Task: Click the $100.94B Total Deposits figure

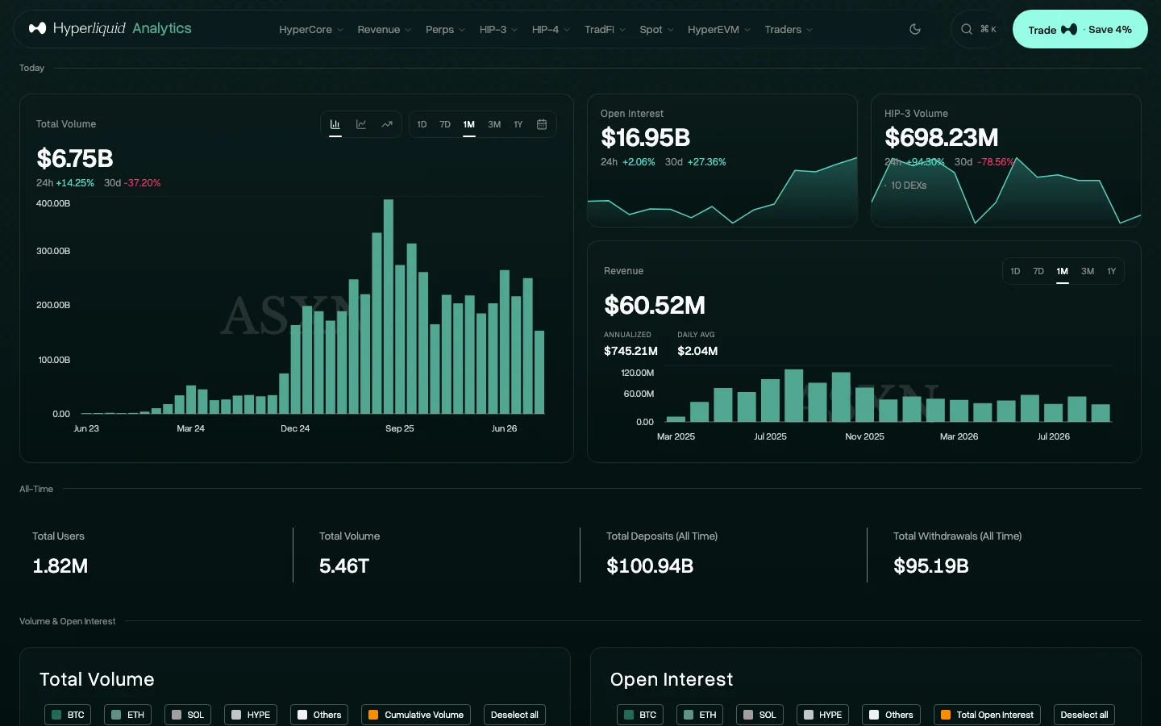Action: (x=650, y=566)
